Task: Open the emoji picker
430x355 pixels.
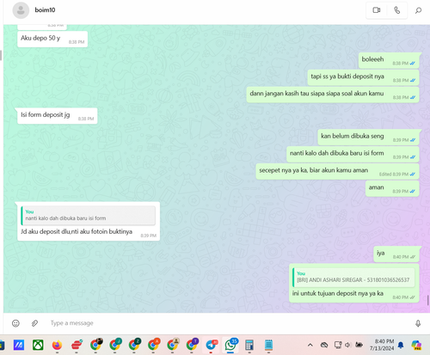Action: pyautogui.click(x=15, y=323)
